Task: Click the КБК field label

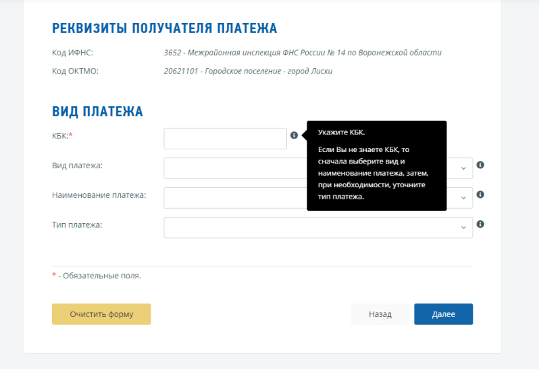Action: 62,136
